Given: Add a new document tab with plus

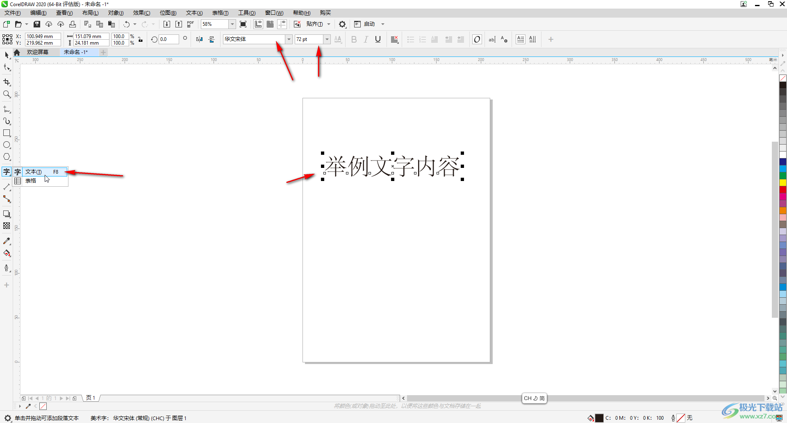Looking at the screenshot, I should pos(103,52).
